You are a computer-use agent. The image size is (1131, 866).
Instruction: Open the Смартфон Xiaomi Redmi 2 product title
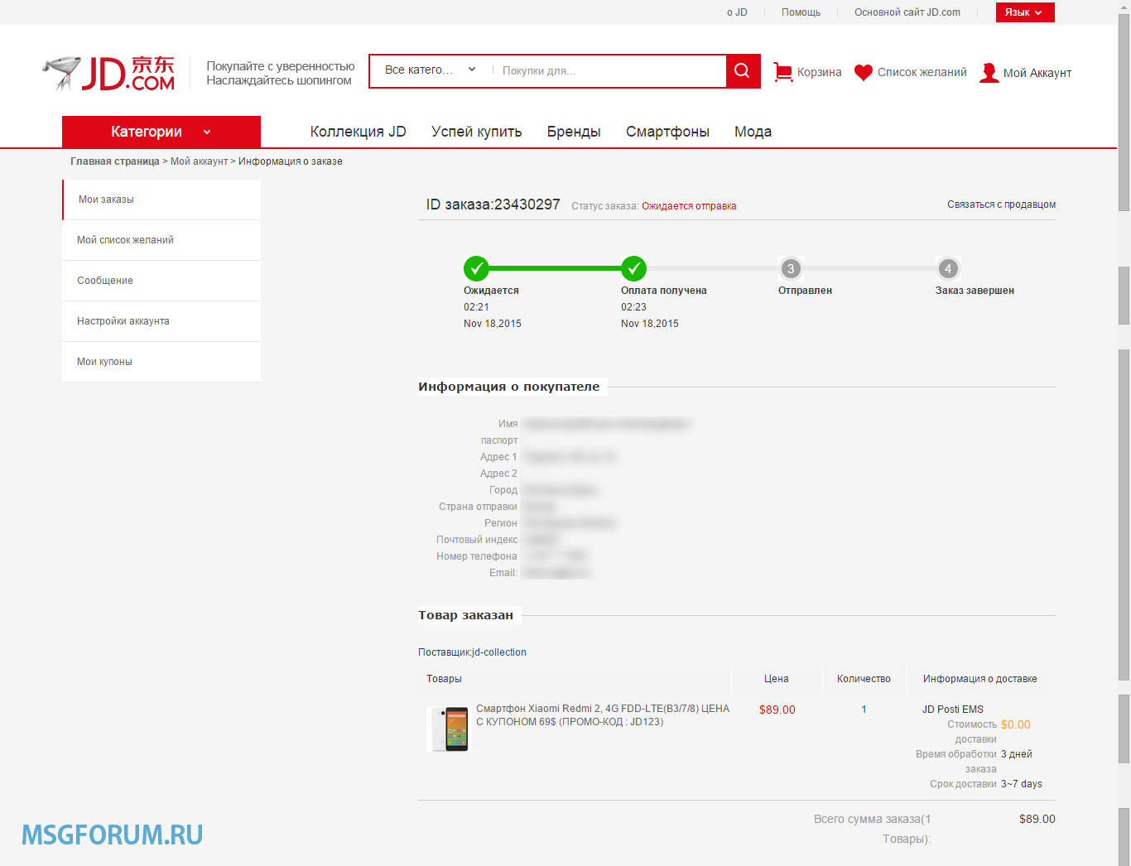point(603,715)
